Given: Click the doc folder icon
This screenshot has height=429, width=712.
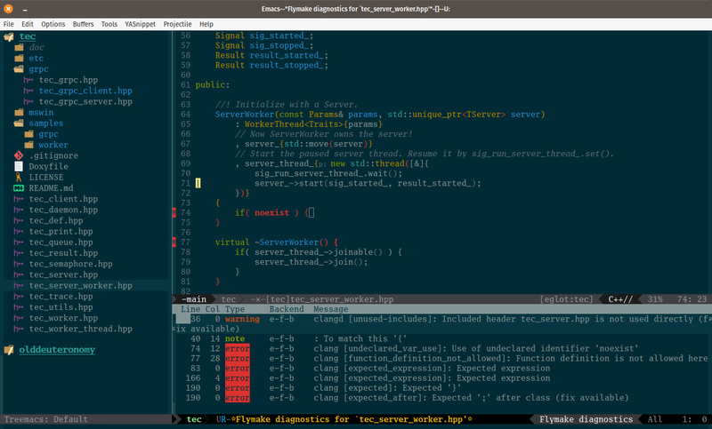Looking at the screenshot, I should point(19,47).
